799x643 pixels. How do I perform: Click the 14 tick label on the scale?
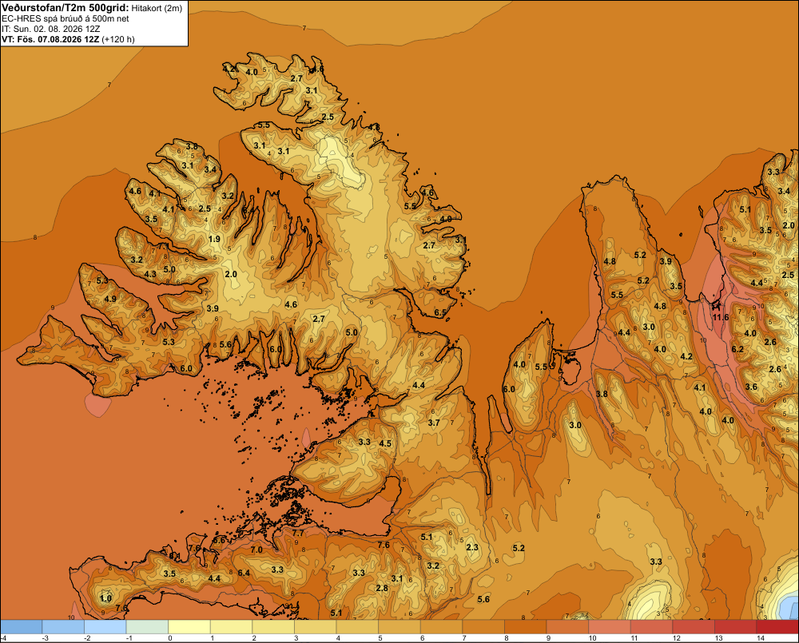(x=761, y=638)
